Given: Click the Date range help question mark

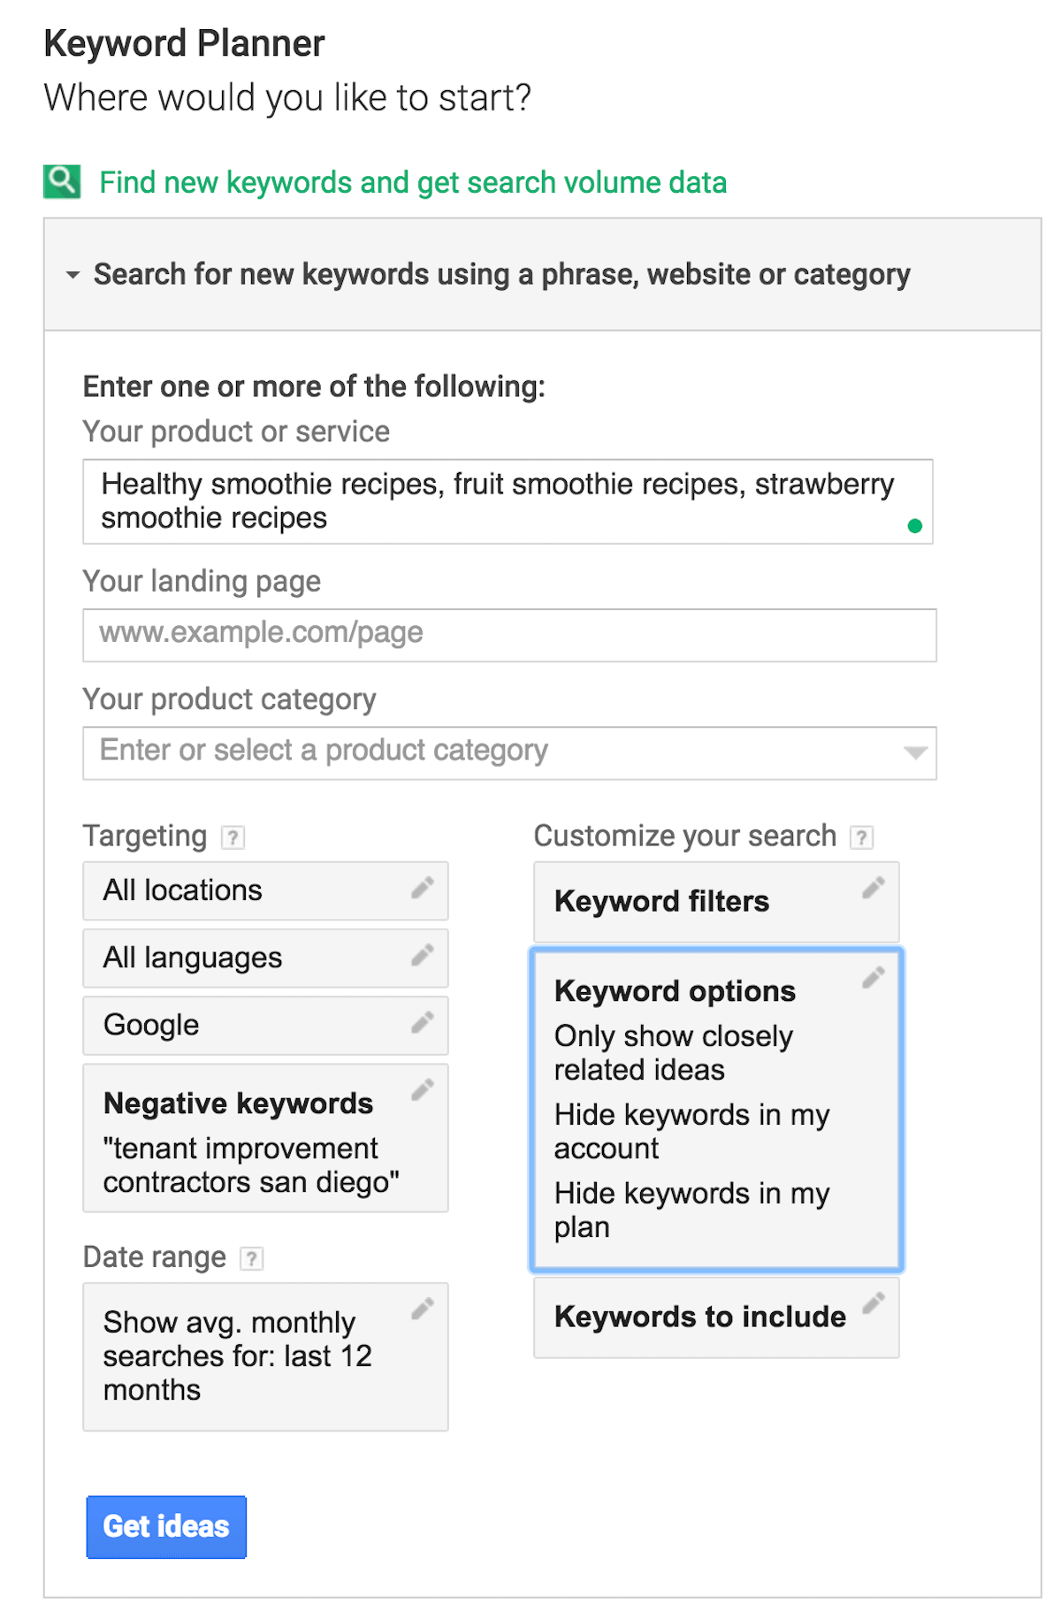Looking at the screenshot, I should coord(252,1256).
